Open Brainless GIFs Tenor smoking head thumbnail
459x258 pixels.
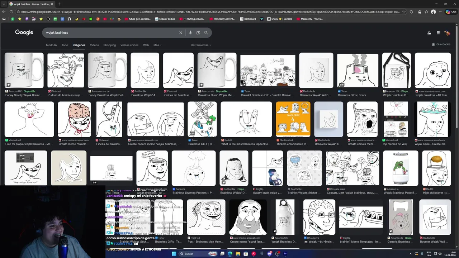click(x=358, y=70)
